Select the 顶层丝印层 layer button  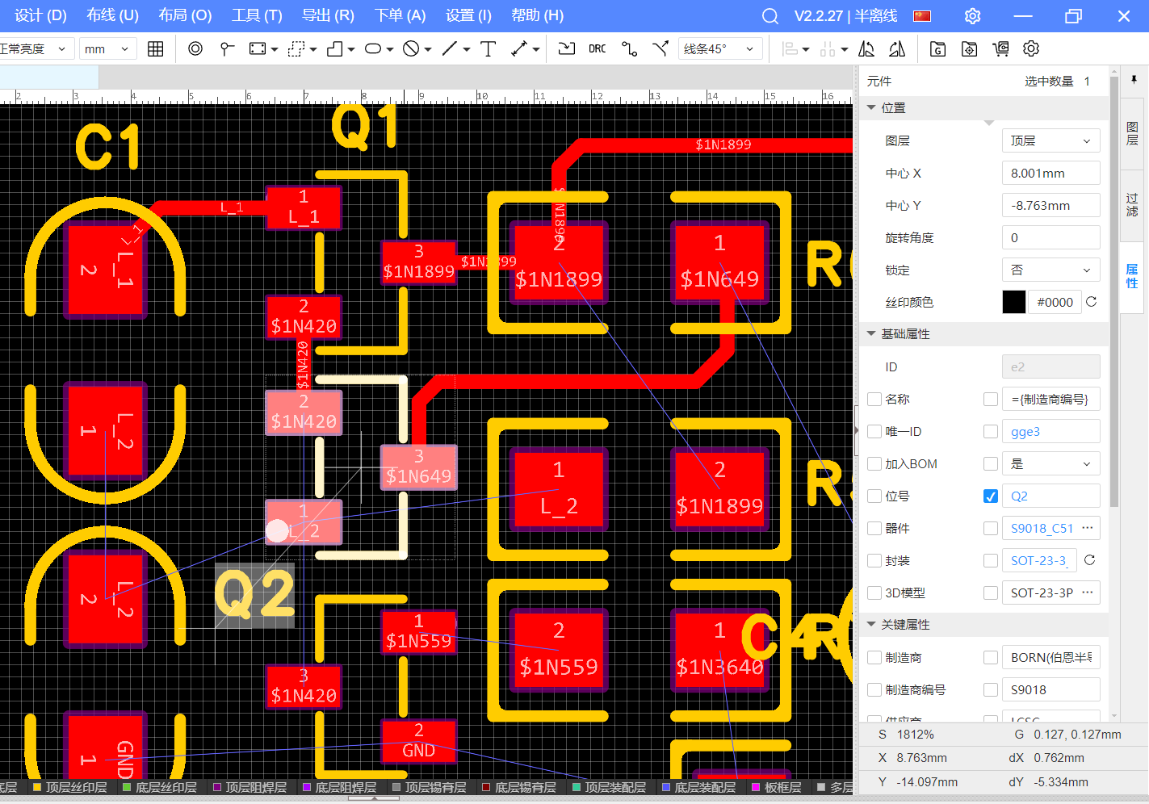pos(69,787)
